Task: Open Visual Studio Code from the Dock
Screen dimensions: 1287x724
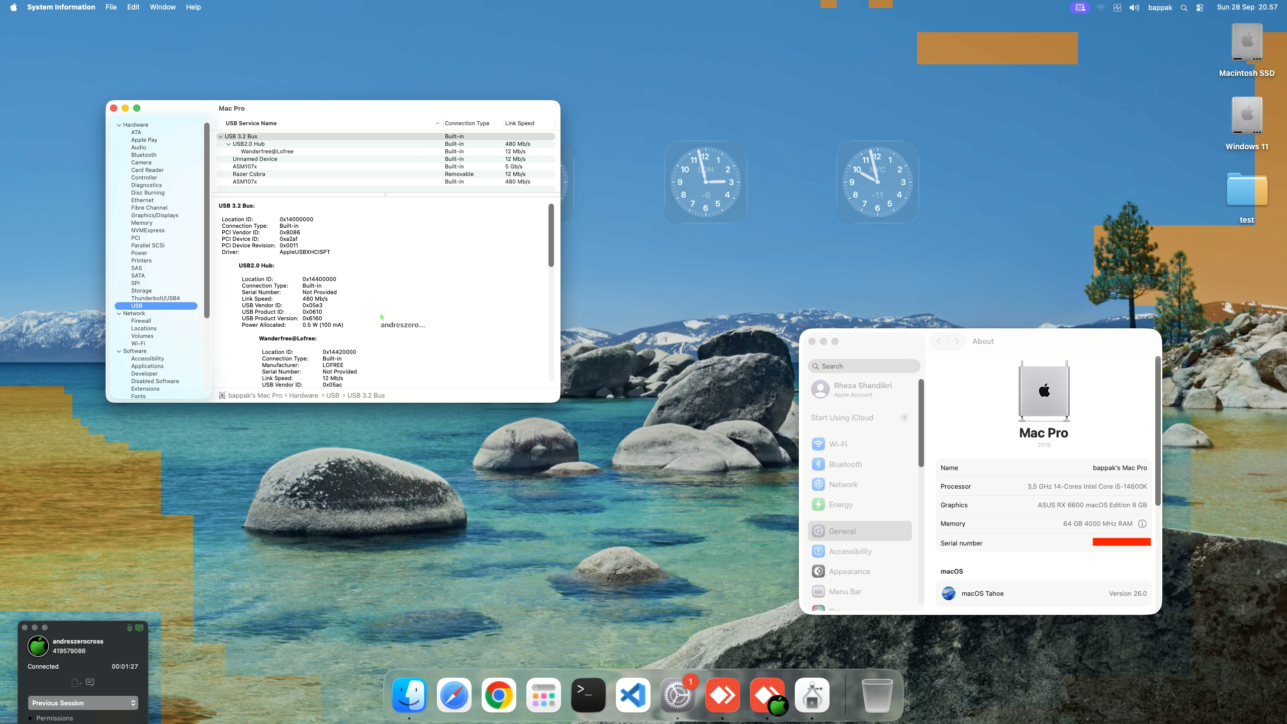Action: [632, 695]
